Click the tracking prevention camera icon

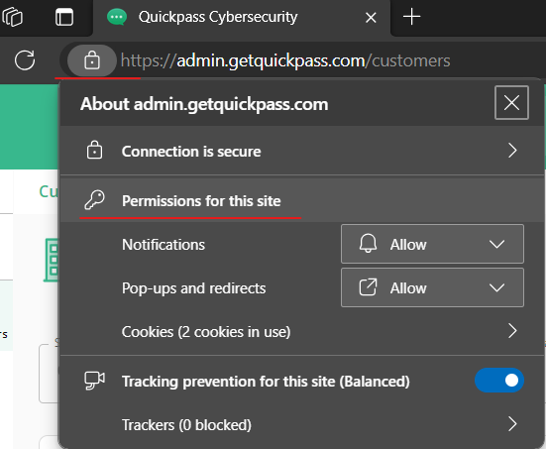(x=94, y=381)
